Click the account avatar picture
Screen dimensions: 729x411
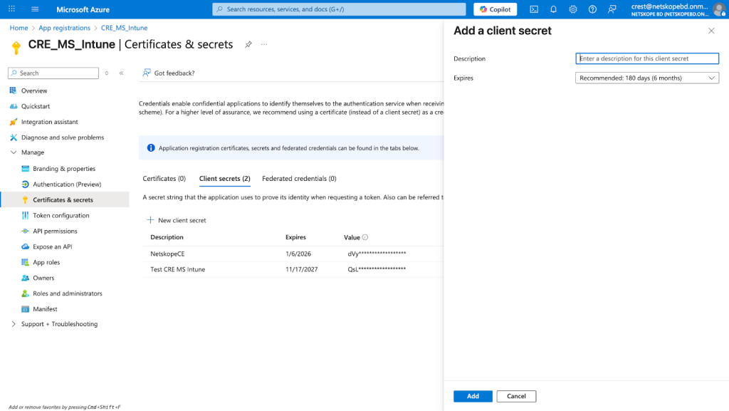coord(719,9)
